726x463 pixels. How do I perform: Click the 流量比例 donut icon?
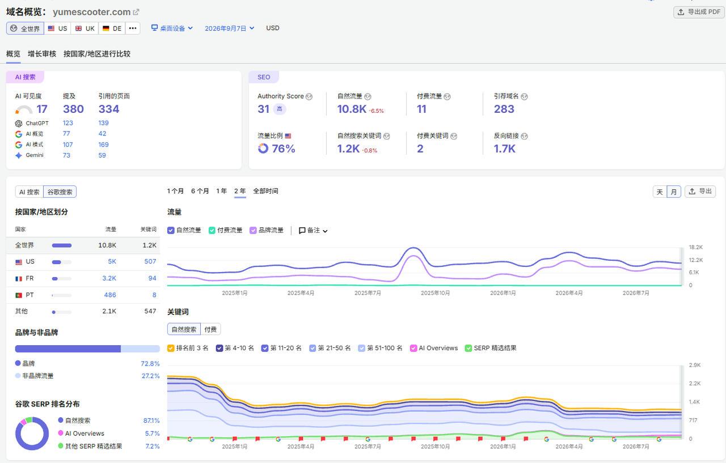pos(263,148)
